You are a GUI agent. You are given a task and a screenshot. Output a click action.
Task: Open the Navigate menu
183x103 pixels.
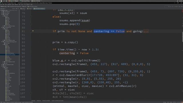9,5
